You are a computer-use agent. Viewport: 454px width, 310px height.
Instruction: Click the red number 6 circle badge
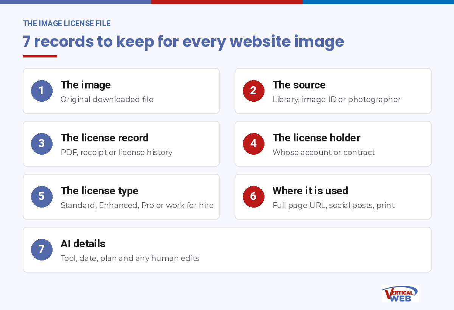point(253,197)
